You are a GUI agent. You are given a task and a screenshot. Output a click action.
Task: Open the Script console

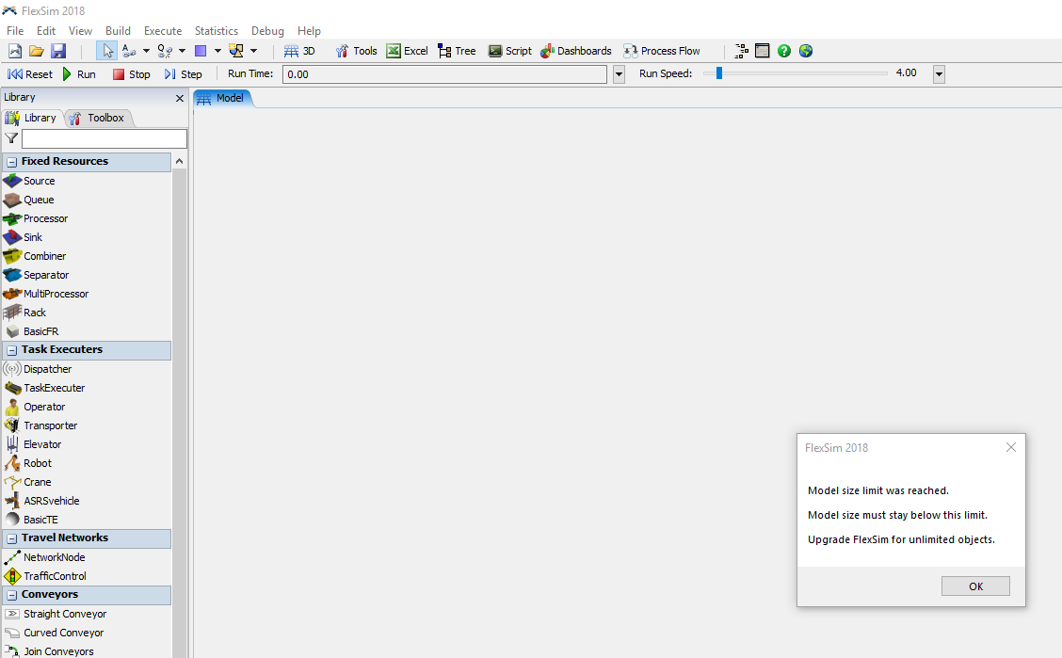[509, 51]
